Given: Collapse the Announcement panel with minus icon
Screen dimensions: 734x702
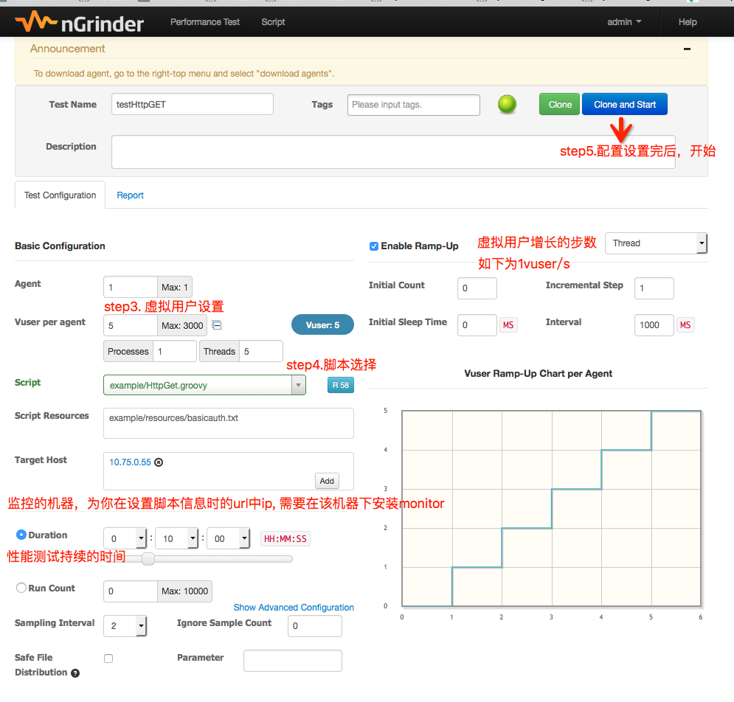Looking at the screenshot, I should 687,49.
